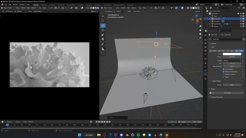Select the active Move tool

103,26
